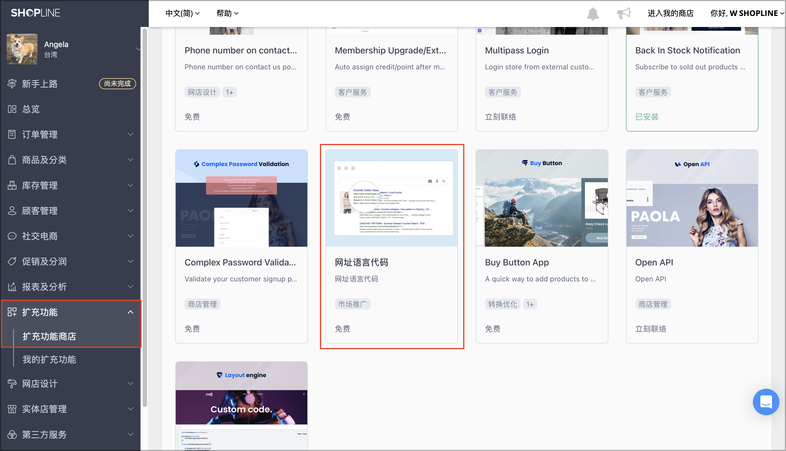Click the Open API PAOLA thumbnail
The image size is (786, 451).
click(692, 198)
